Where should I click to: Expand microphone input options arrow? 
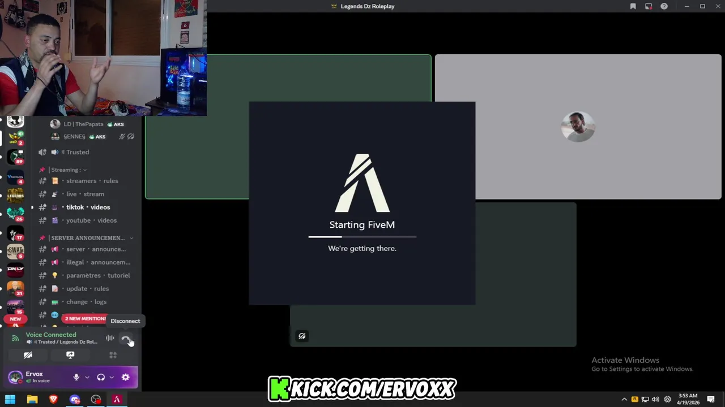pos(87,377)
